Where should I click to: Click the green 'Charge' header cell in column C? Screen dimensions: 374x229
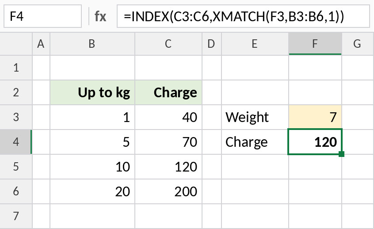[x=168, y=92]
